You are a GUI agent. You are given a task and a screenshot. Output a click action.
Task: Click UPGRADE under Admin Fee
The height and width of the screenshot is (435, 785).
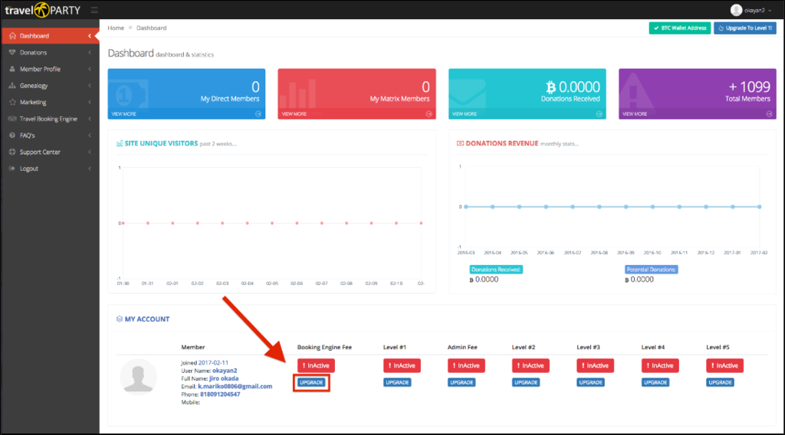[461, 382]
